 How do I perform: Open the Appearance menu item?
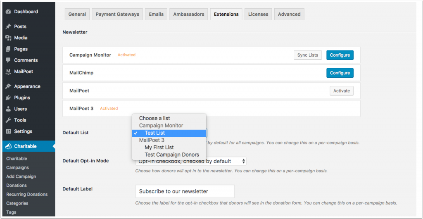click(28, 86)
